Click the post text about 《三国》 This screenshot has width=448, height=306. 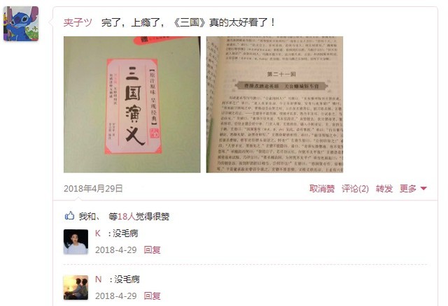188,22
